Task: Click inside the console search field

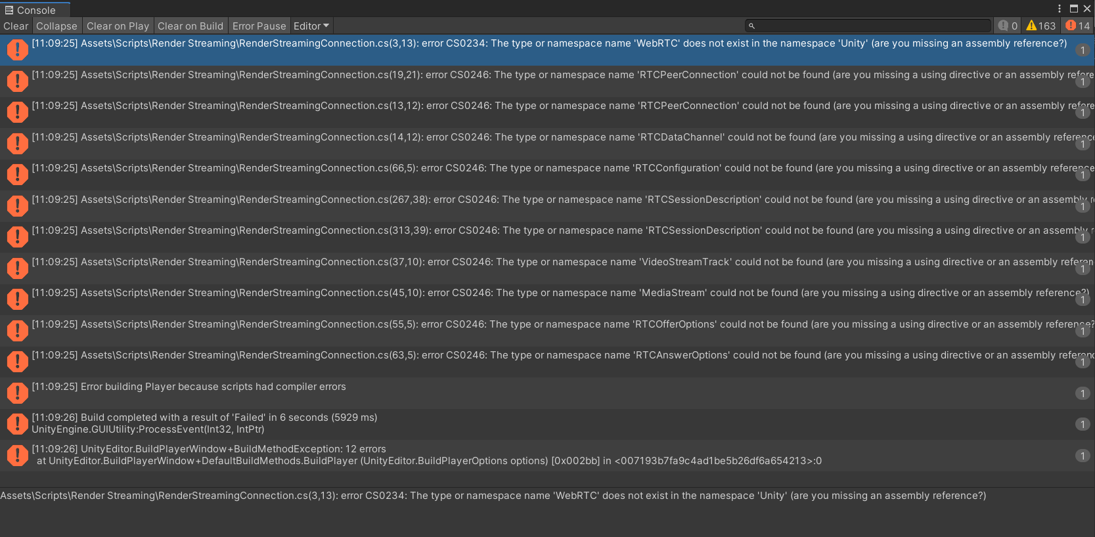Action: (867, 25)
